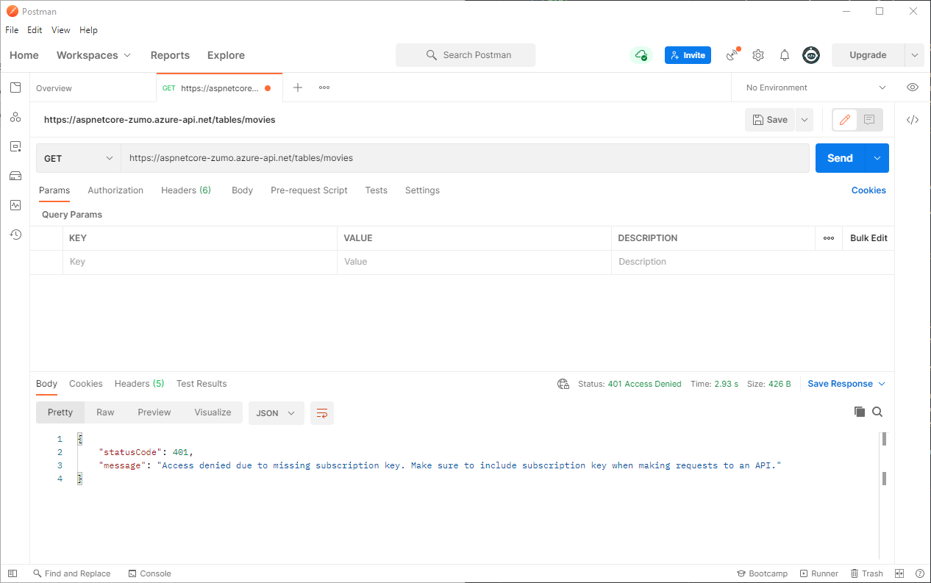This screenshot has width=931, height=583.
Task: Open the View menu
Action: [61, 30]
